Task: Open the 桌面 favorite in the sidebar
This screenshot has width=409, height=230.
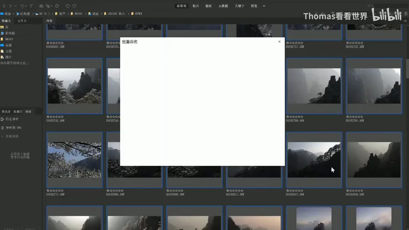Action: tap(8, 45)
